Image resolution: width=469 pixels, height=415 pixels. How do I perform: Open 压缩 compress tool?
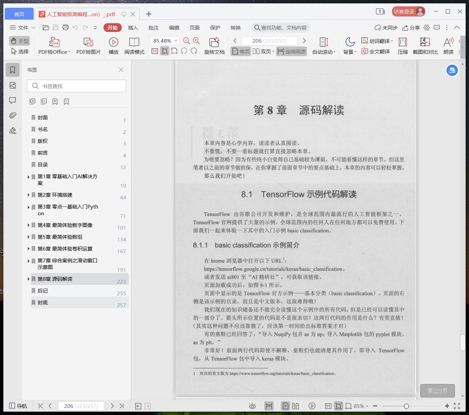tap(403, 46)
